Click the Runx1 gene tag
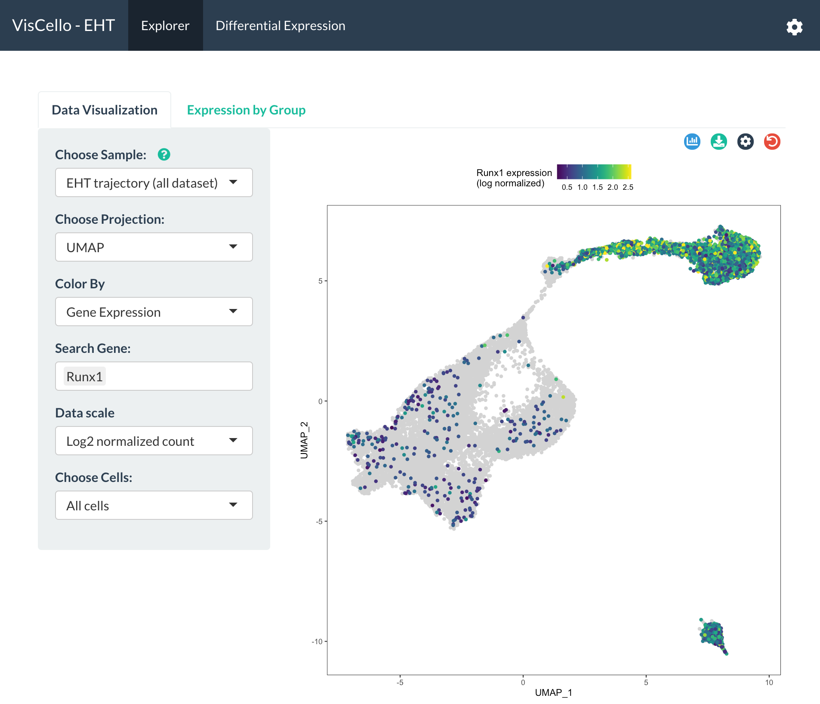 point(84,377)
